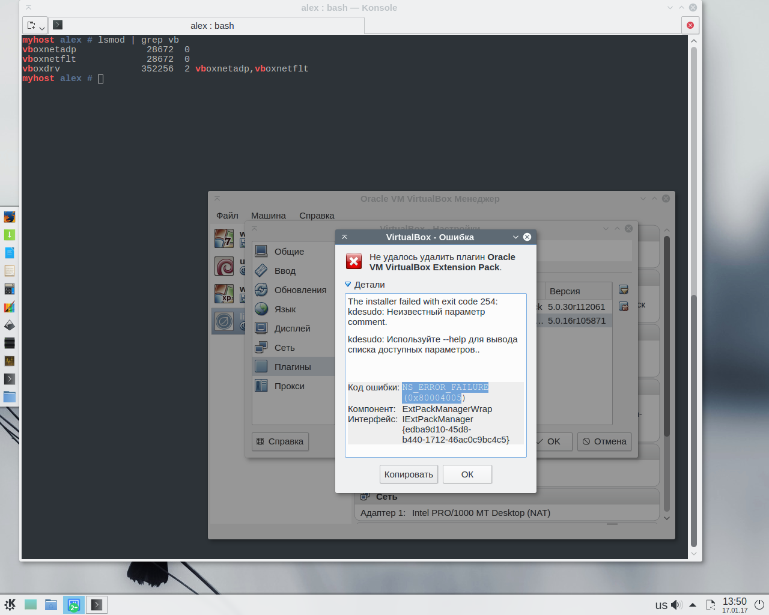Open the black server-rack dock icon
Screen dimensions: 769x615
[x=10, y=343]
